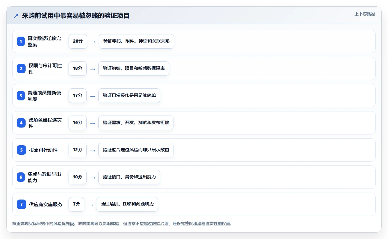Click the 真实数据迁移完整度 item title

pyautogui.click(x=44, y=41)
